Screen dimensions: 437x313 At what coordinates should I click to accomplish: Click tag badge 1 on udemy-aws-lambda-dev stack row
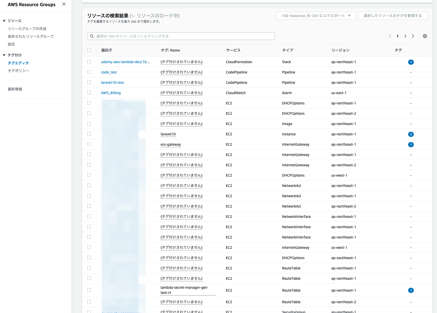[x=411, y=62]
